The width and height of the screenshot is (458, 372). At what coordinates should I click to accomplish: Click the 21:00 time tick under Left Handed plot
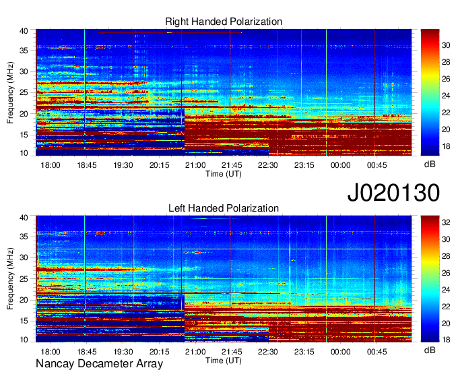pos(195,352)
